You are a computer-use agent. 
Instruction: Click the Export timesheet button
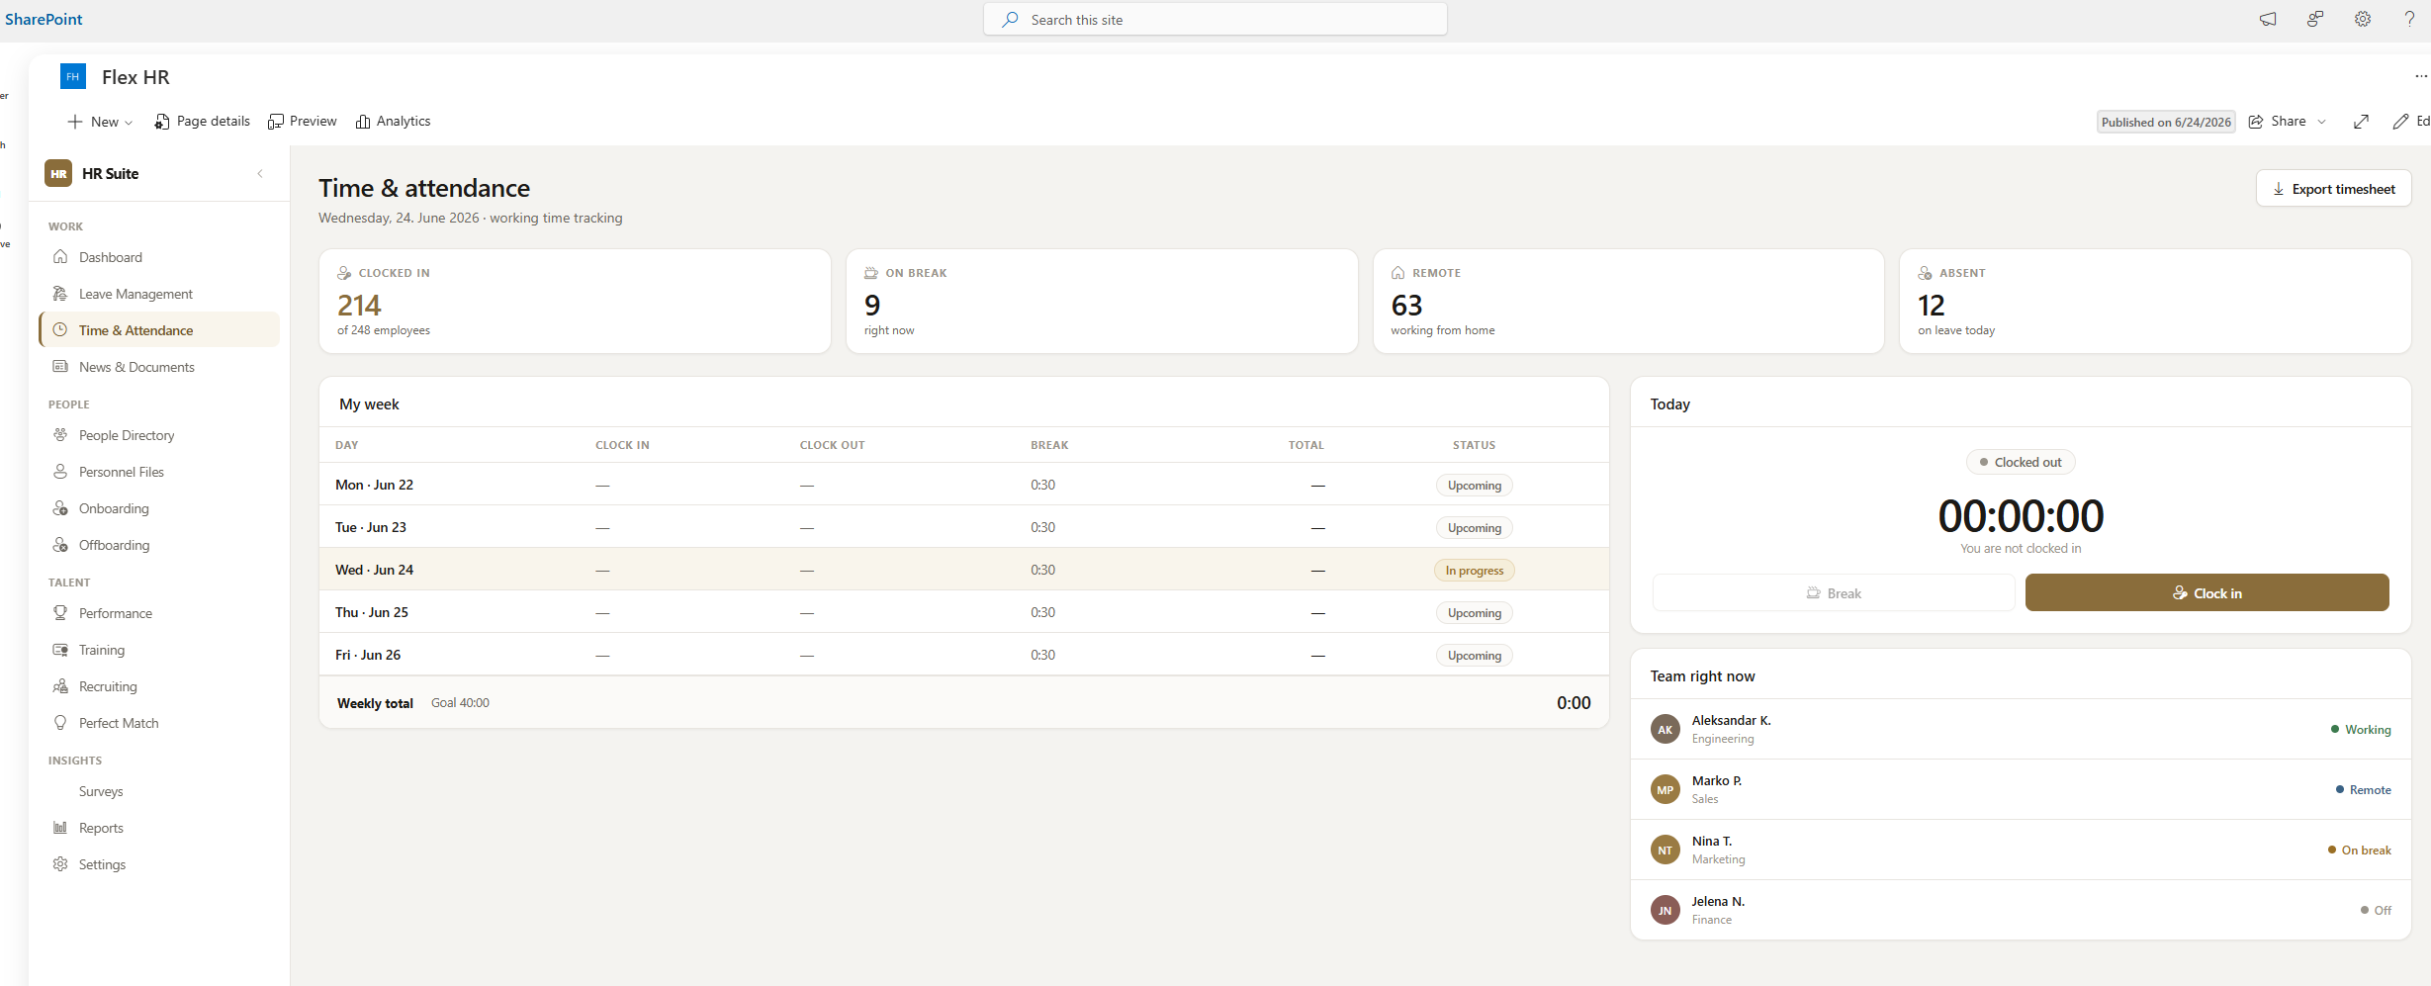pyautogui.click(x=2333, y=188)
